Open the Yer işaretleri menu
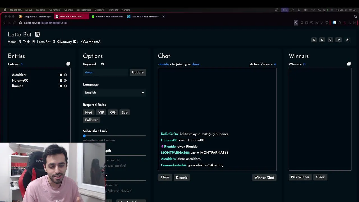The width and height of the screenshot is (359, 202). pos(84,10)
